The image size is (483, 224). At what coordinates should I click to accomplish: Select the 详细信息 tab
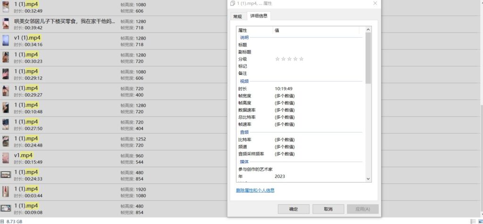(x=257, y=16)
